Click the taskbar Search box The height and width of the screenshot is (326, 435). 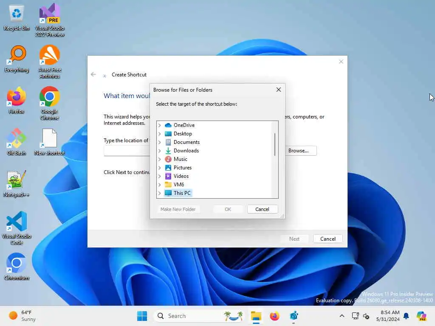click(x=200, y=316)
